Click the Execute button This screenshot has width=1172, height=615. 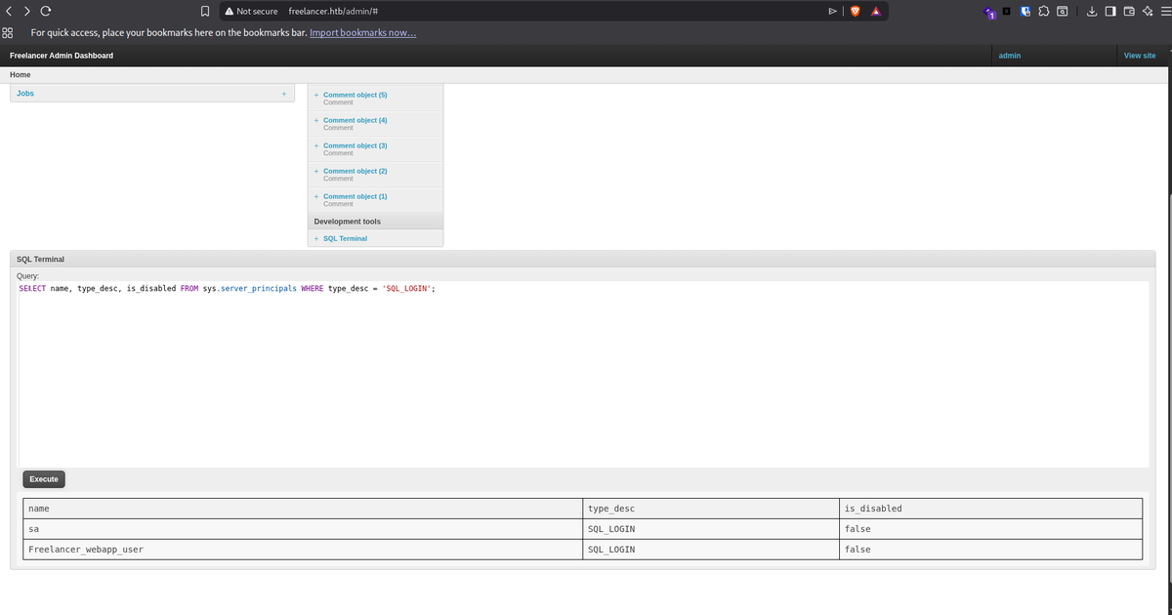[x=44, y=479]
